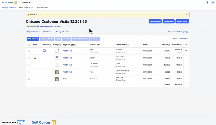Switch to View Transactions tab
Image resolution: width=216 pixels, height=125 pixels.
coord(26,8)
